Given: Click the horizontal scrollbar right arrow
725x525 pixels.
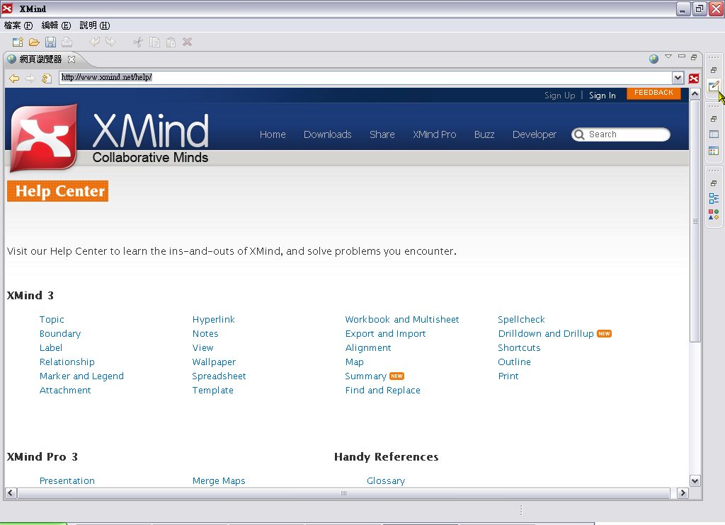Looking at the screenshot, I should click(683, 493).
